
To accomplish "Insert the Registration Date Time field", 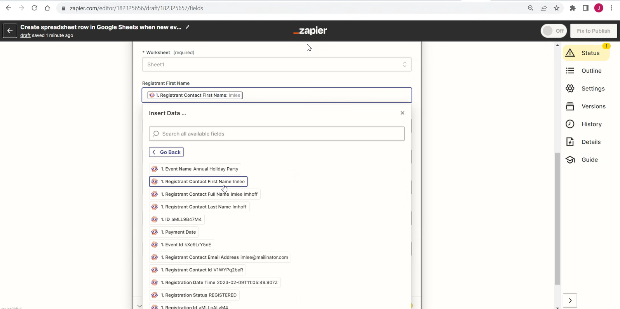I will (x=215, y=283).
